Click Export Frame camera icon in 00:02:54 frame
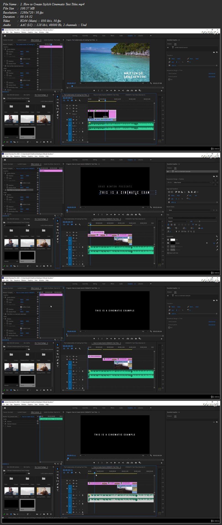This screenshot has height=525, width=222. [x=136, y=90]
